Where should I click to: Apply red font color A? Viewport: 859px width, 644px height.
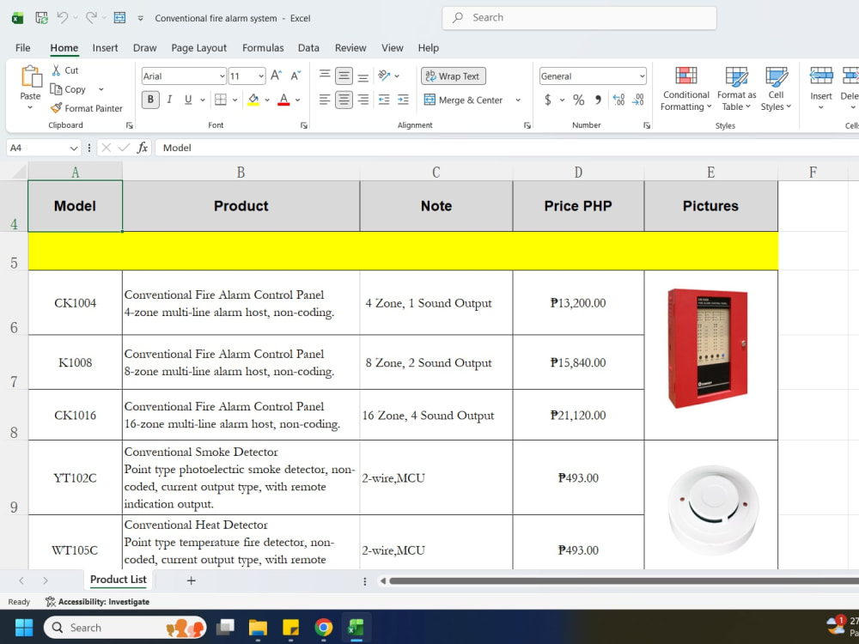(283, 100)
